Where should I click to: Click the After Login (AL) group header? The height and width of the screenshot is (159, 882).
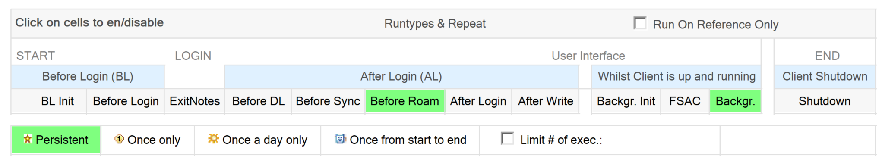(401, 77)
